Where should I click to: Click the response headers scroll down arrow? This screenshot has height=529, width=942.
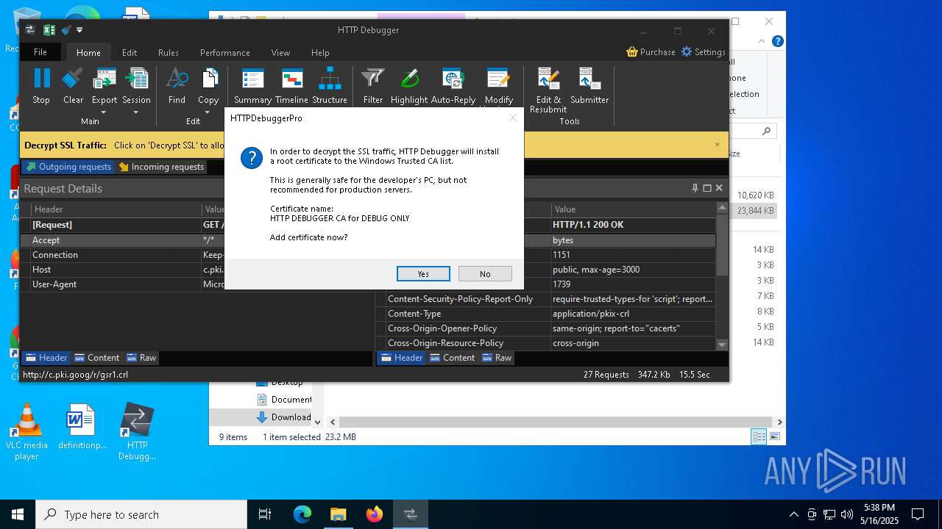(x=722, y=345)
